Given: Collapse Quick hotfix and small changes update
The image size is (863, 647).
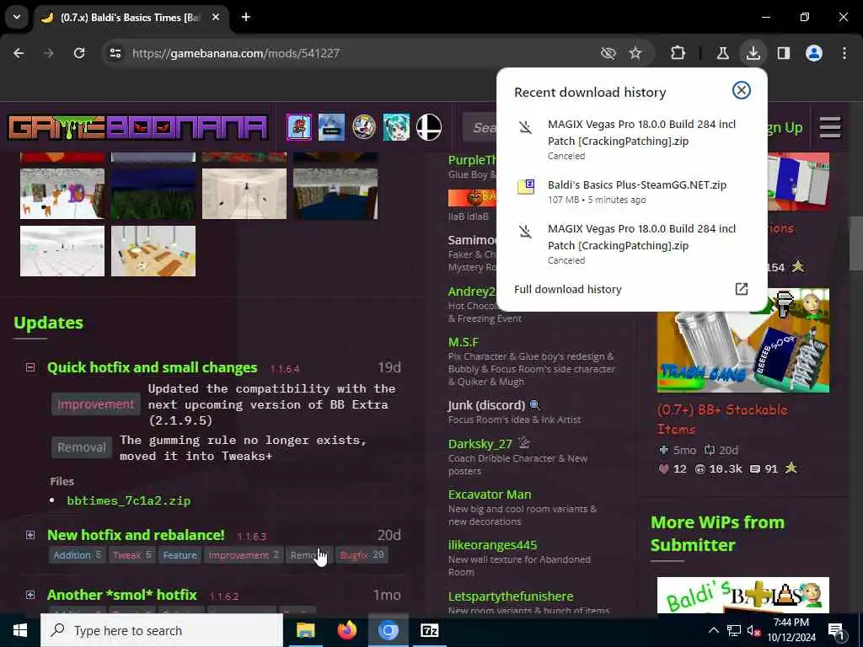Looking at the screenshot, I should [30, 367].
